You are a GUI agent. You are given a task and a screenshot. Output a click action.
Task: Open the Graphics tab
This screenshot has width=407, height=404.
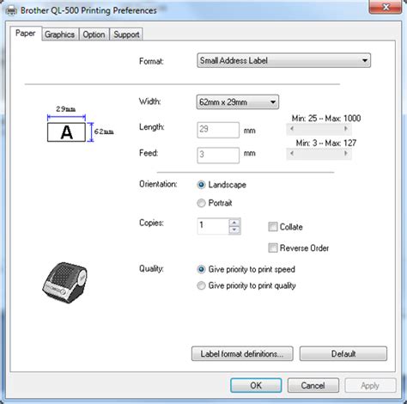click(x=59, y=34)
